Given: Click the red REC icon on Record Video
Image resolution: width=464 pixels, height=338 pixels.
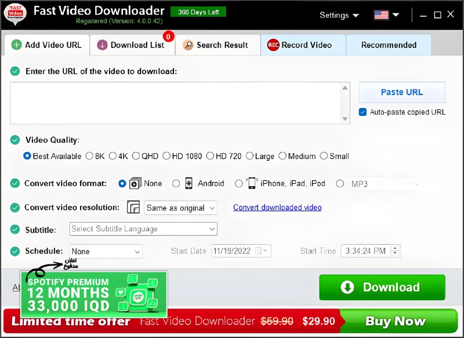Looking at the screenshot, I should pyautogui.click(x=273, y=45).
